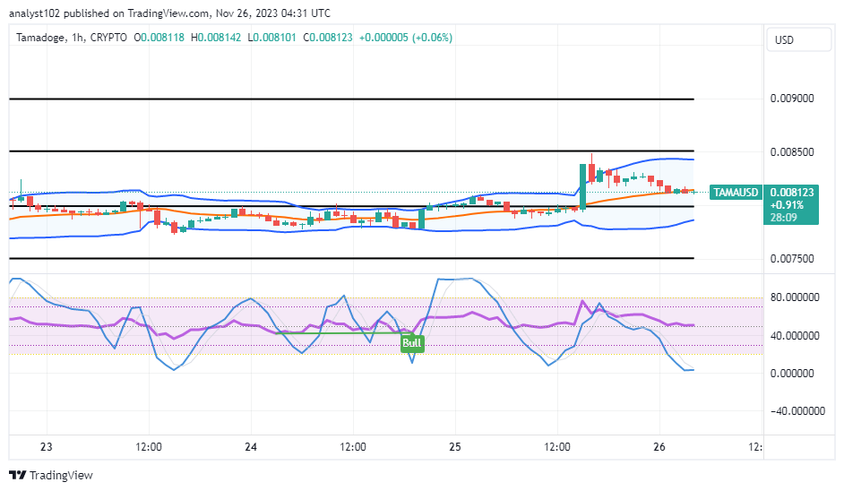Click the date label 25 on time axis
This screenshot has width=844, height=491.
(455, 447)
